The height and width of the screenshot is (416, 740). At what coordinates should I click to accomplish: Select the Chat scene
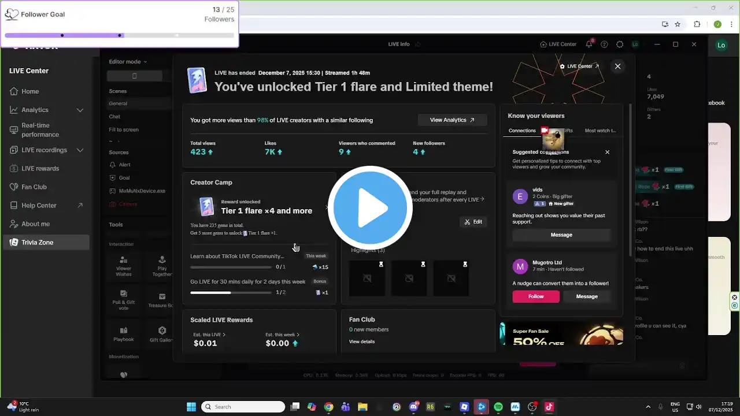pos(114,117)
